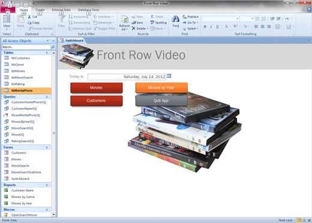312x223 pixels.
Task: Open the font color dropdown
Action: point(230,26)
